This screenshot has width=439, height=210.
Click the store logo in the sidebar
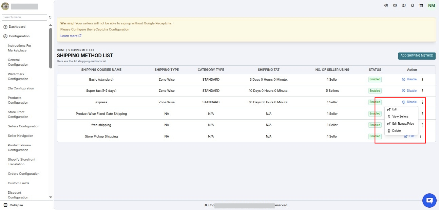coord(5,6)
